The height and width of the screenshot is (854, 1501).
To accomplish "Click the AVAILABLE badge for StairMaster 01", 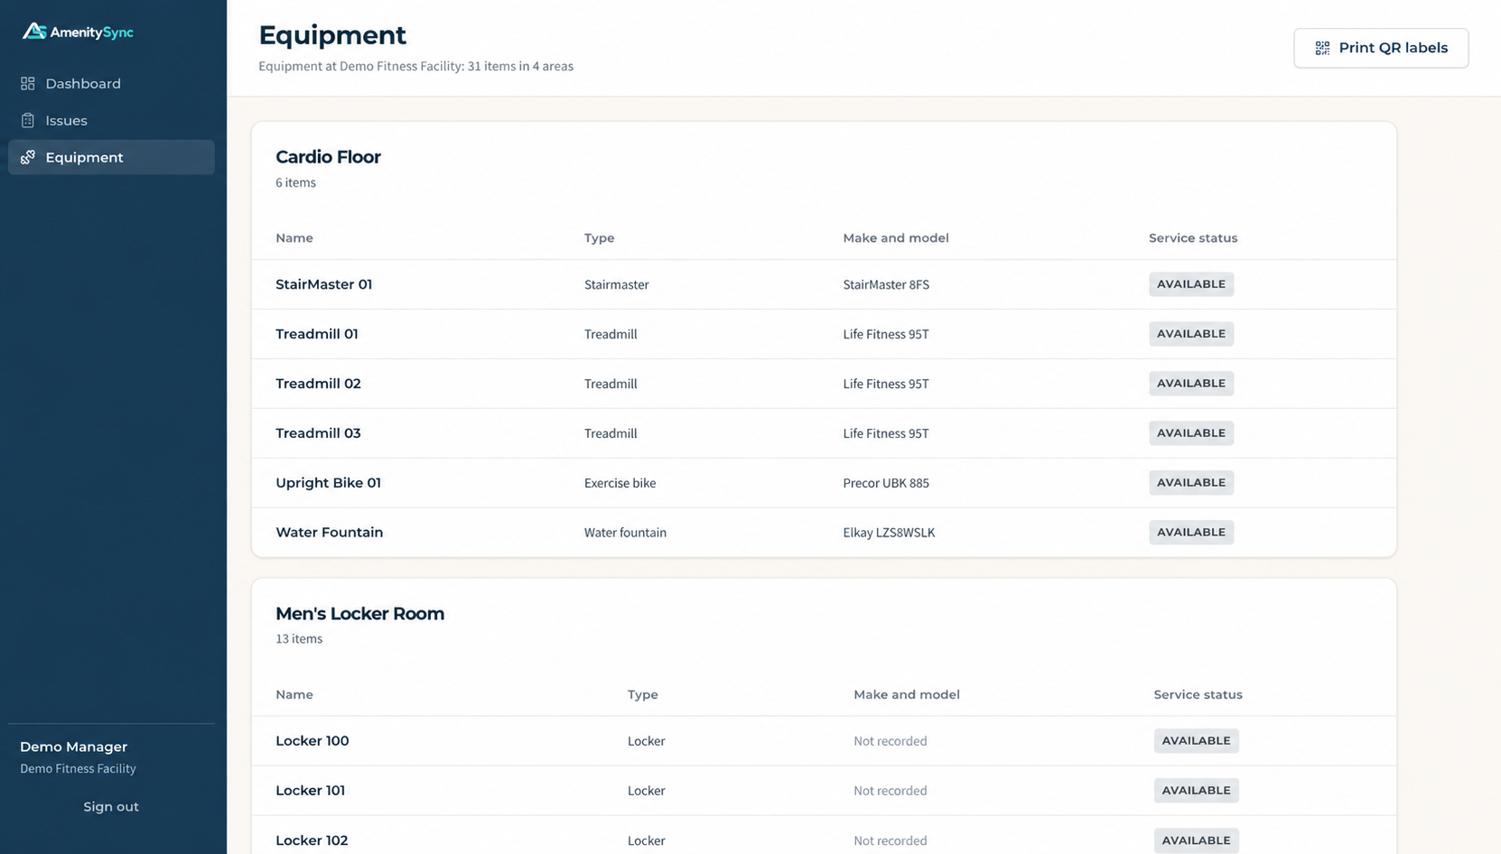I will 1191,284.
